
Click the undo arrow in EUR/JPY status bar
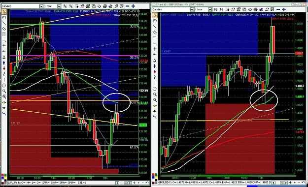pyautogui.click(x=147, y=183)
